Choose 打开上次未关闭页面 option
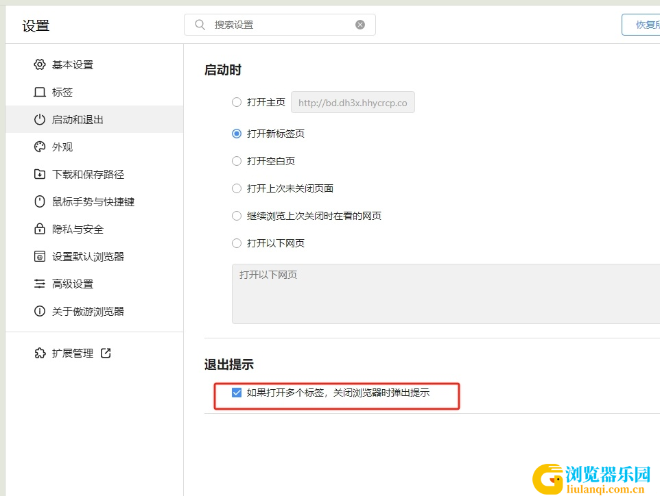Image resolution: width=660 pixels, height=496 pixels. coord(237,188)
